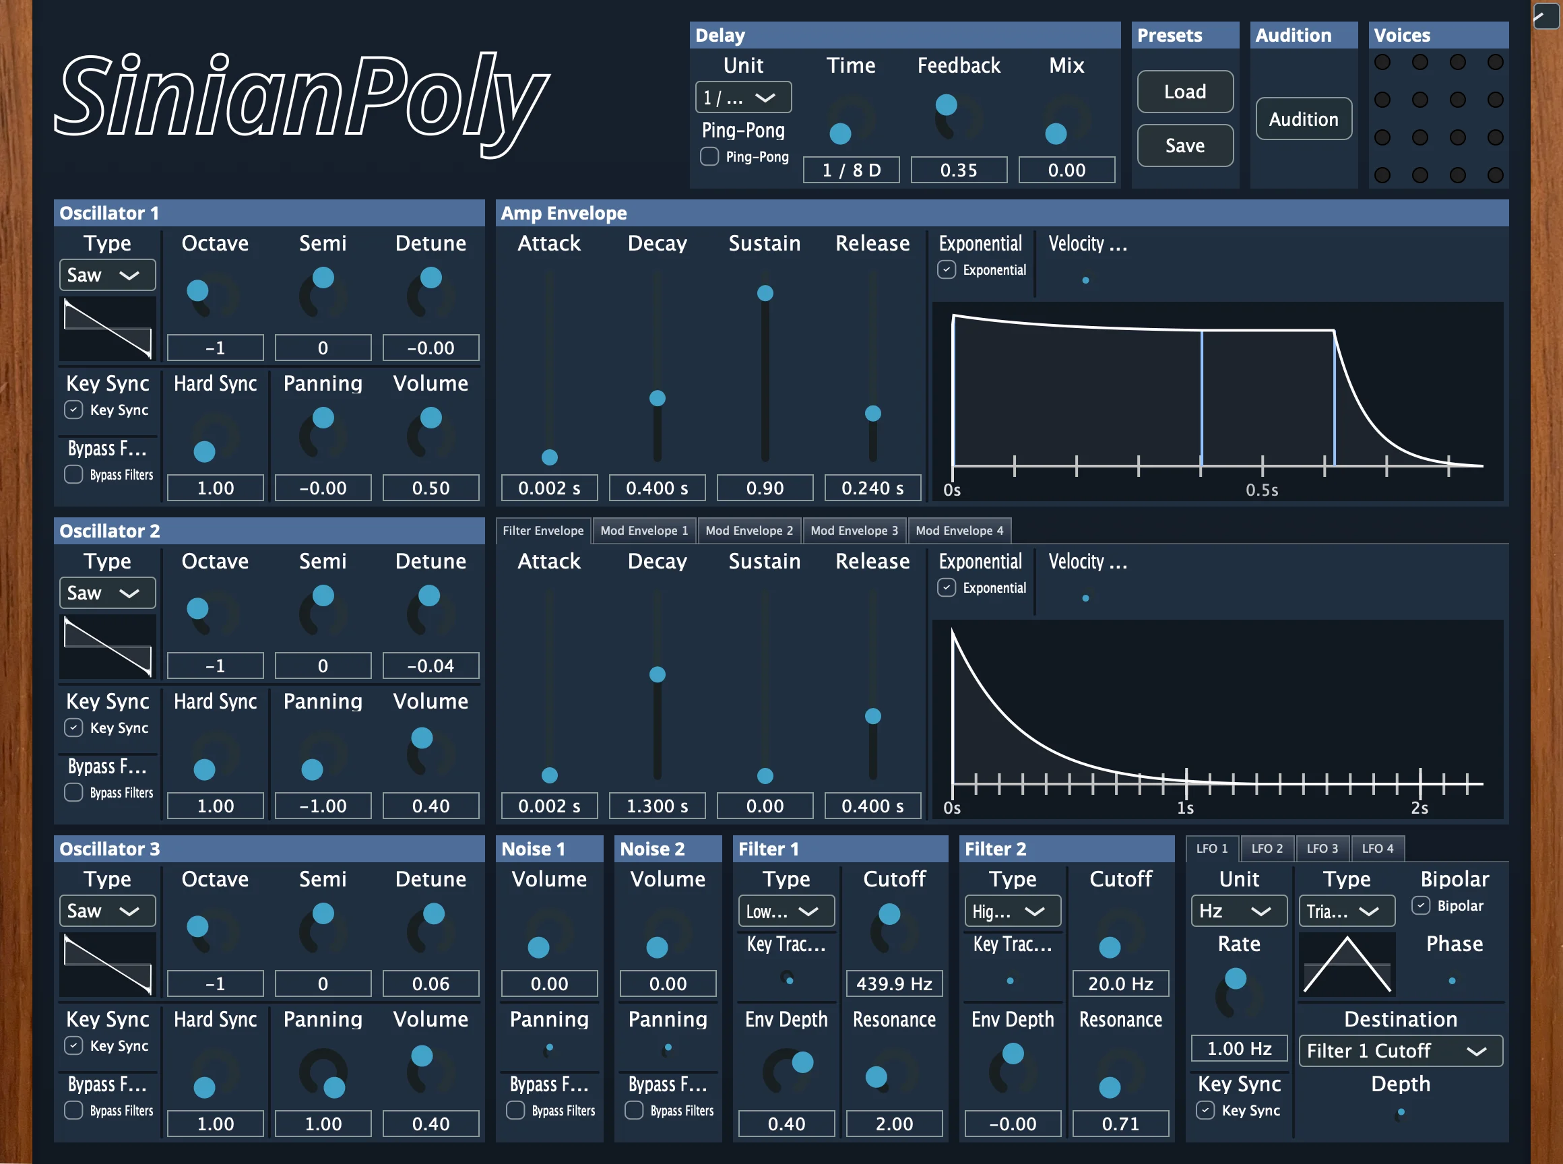
Task: Click the Filter Envelope Release slider
Action: pyautogui.click(x=872, y=685)
